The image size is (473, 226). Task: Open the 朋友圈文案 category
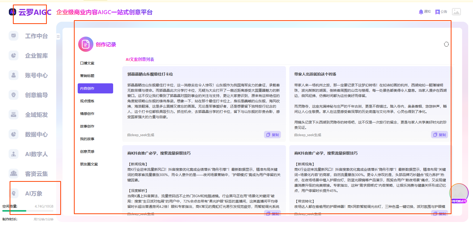coord(89,164)
